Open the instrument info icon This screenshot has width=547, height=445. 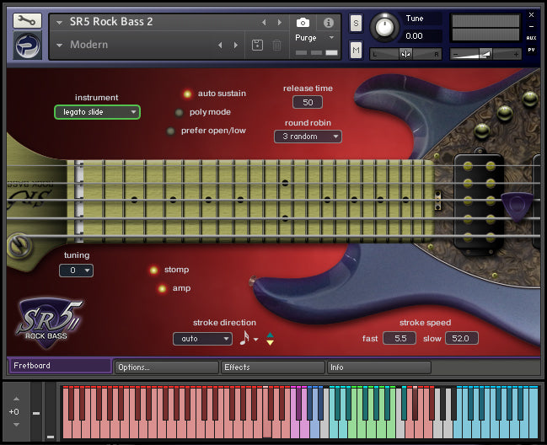click(329, 22)
